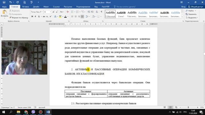Align text right

pyautogui.click(x=79, y=17)
